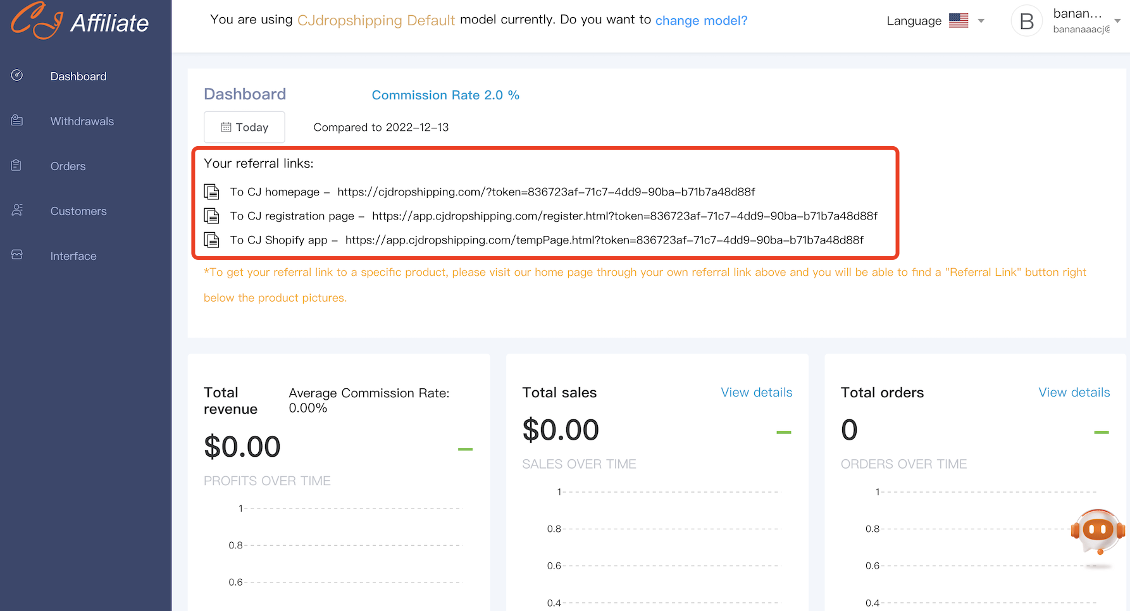Screen dimensions: 1130x611
Task: Copy the CJ homepage referral link icon
Action: (211, 192)
